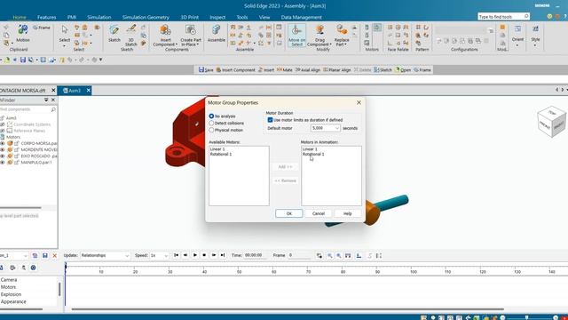Click the blue help icon in animation panel
This screenshot has height=320, width=568.
pyautogui.click(x=34, y=268)
